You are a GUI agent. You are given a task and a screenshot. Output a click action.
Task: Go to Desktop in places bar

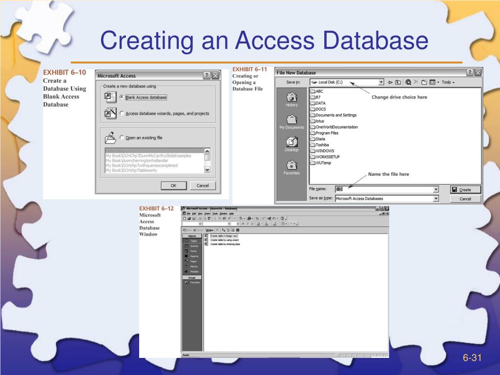click(x=292, y=145)
